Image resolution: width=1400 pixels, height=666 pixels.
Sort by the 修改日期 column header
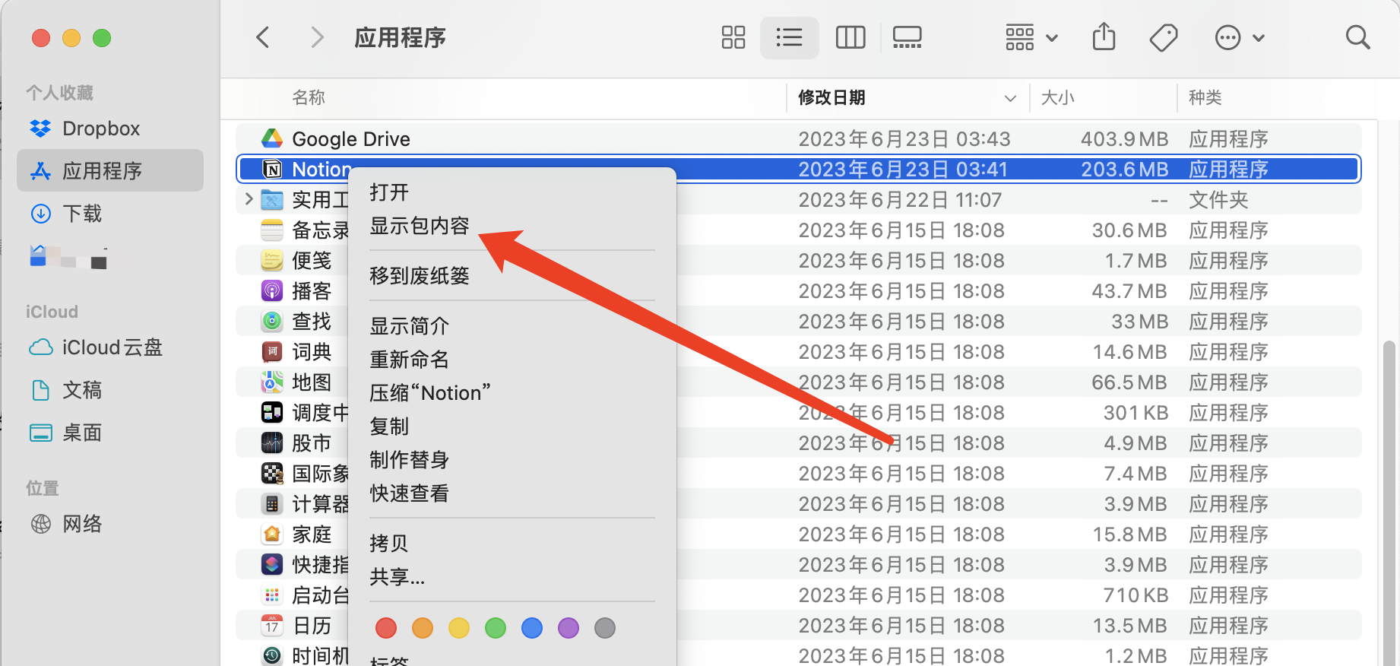[831, 97]
